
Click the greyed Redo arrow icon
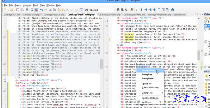(x=46, y=10)
